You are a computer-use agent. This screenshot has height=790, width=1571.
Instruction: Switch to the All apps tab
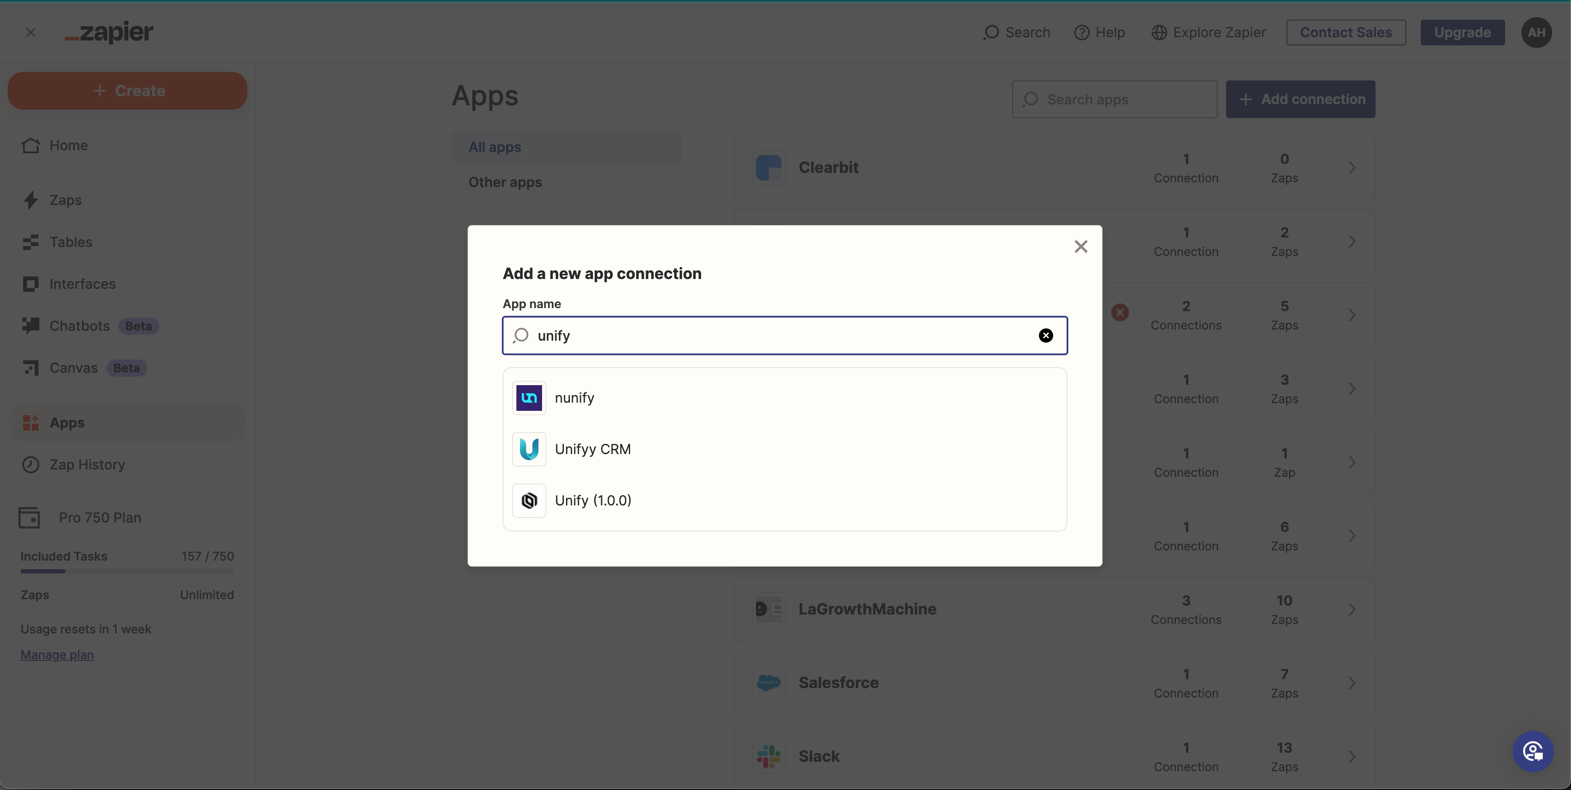coord(495,147)
